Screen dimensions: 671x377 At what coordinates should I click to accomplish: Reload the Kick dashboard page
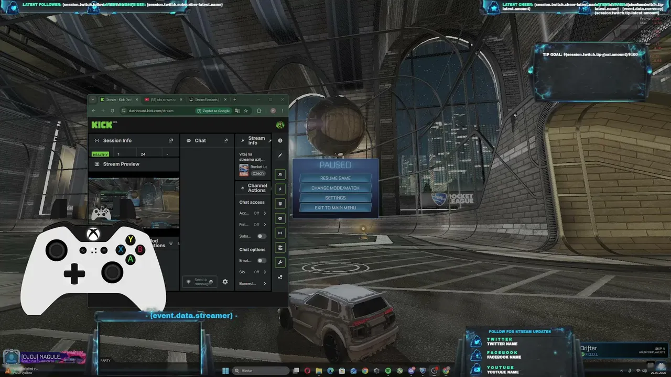112,110
